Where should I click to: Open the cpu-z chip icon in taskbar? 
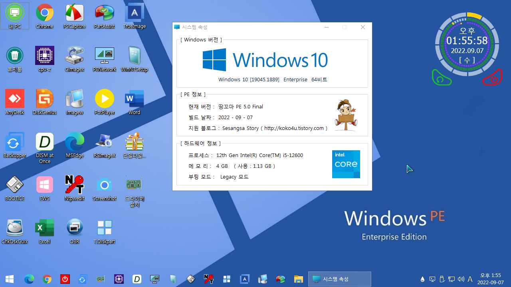pyautogui.click(x=119, y=279)
